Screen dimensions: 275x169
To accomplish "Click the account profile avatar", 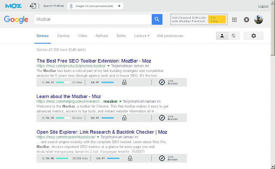I will pos(259,19).
